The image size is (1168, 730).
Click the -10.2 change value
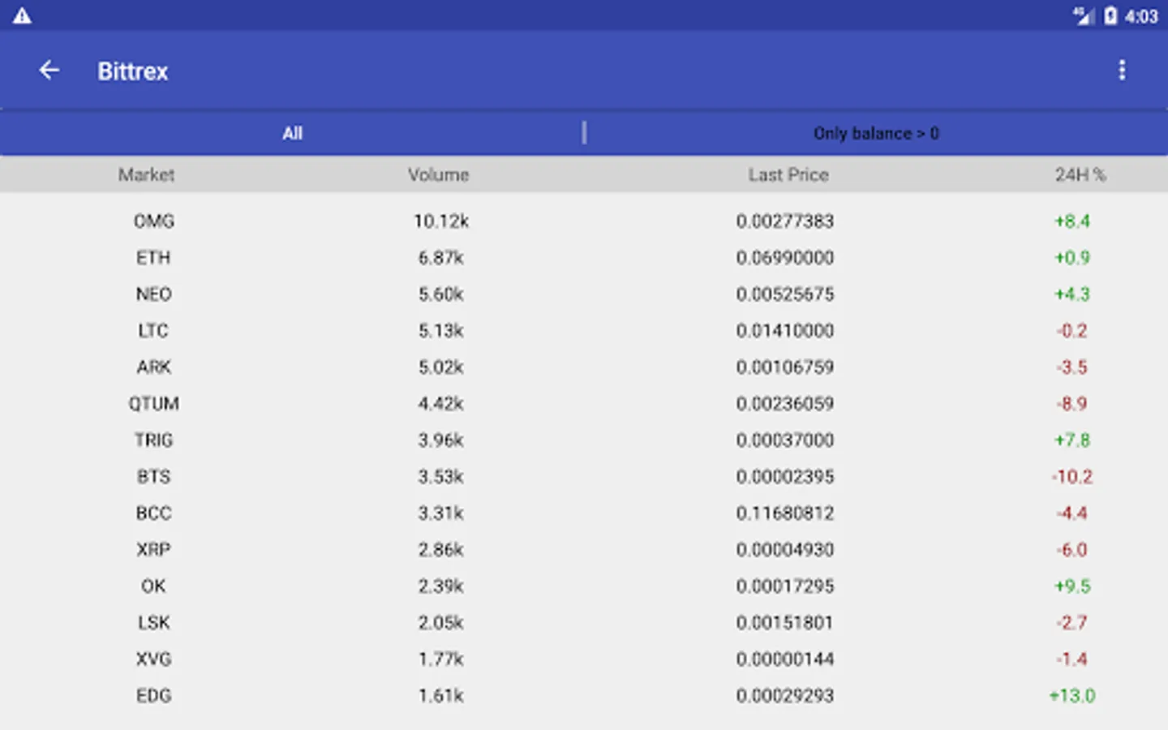point(1072,476)
